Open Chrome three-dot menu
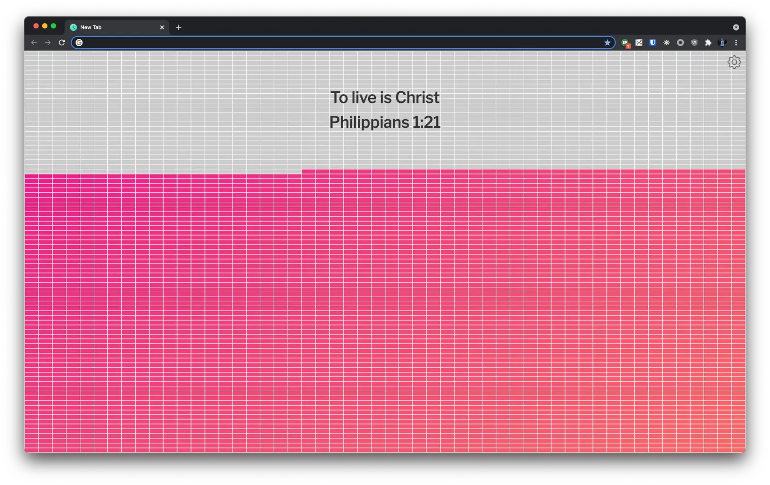The height and width of the screenshot is (485, 770). (736, 43)
